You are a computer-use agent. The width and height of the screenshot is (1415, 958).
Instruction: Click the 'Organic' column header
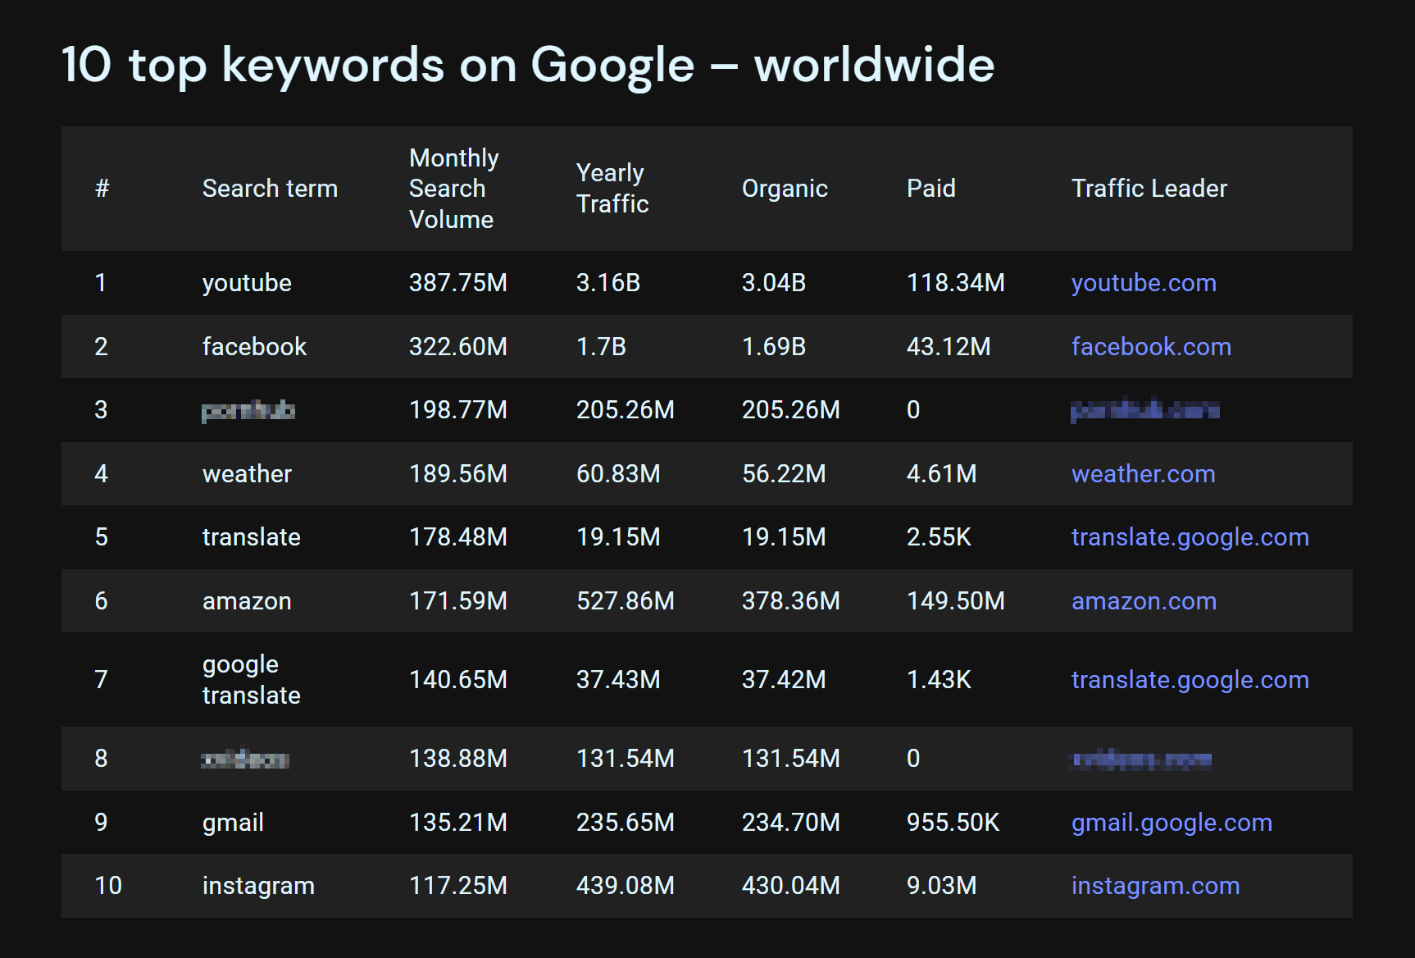click(x=785, y=189)
